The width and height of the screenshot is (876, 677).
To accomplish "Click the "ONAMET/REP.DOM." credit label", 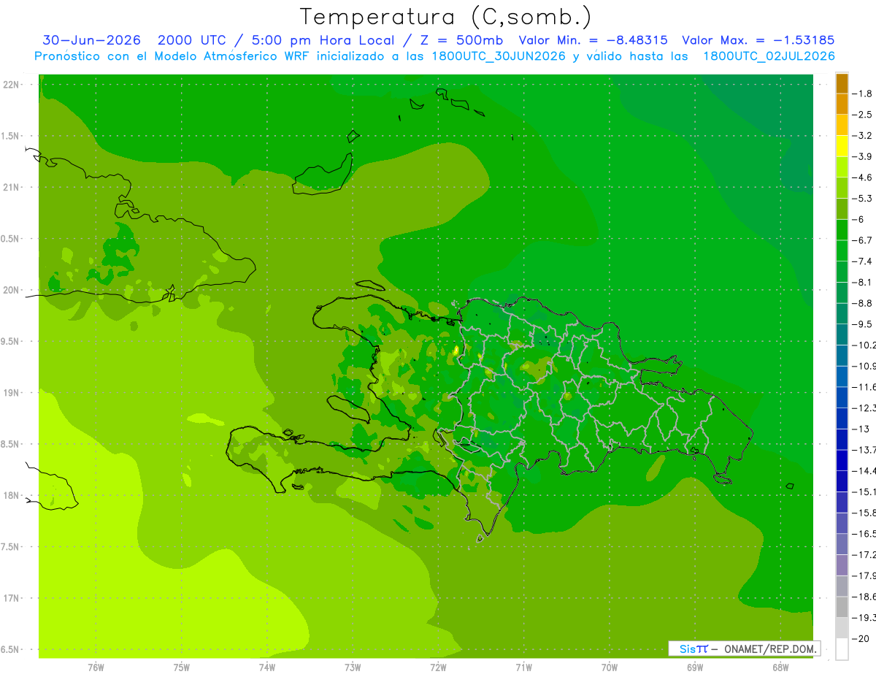I will coord(769,649).
